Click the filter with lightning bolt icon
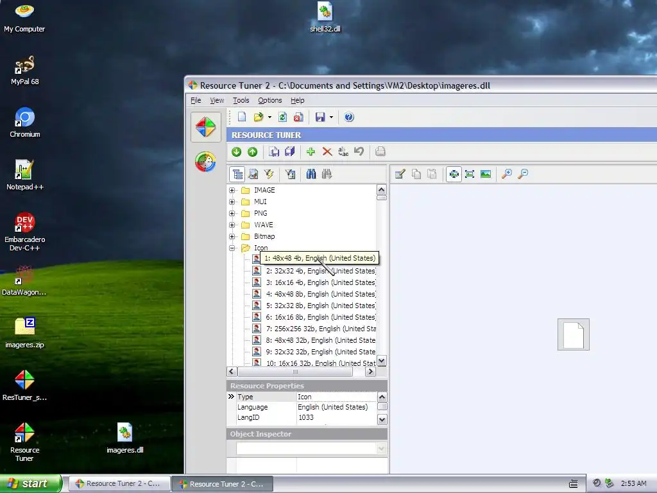The image size is (657, 493). (269, 174)
